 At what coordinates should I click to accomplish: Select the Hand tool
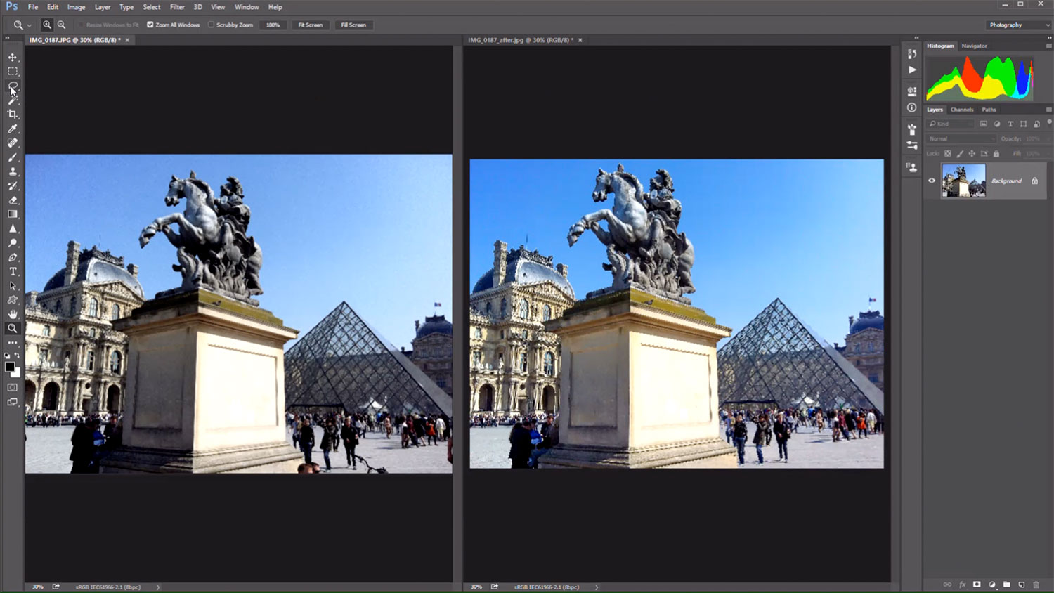(13, 314)
